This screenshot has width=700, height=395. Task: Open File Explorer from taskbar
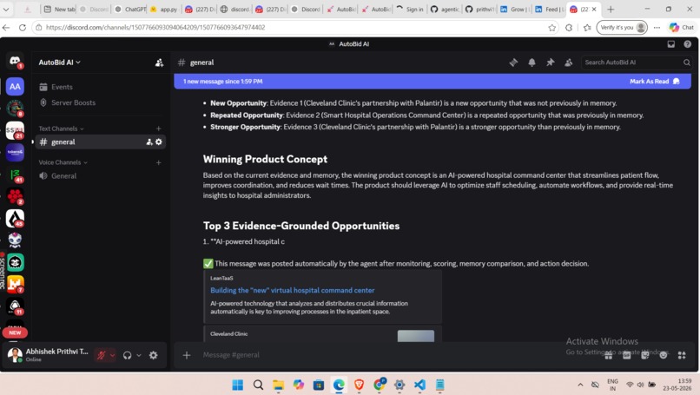[278, 385]
